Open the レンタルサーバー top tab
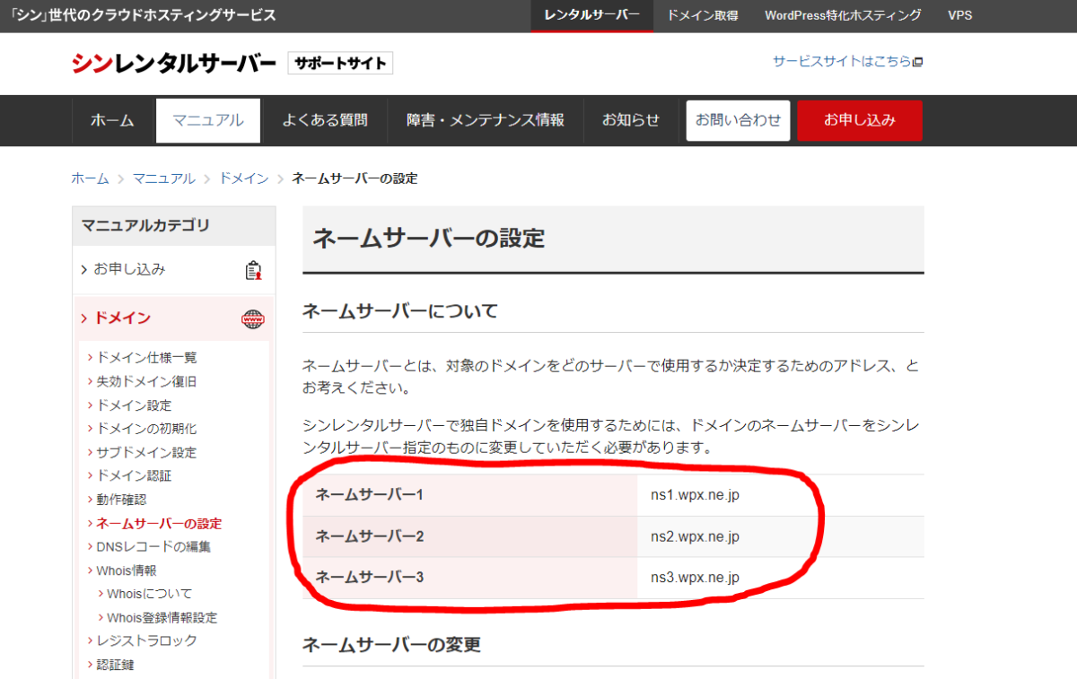The height and width of the screenshot is (679, 1077). pyautogui.click(x=592, y=15)
